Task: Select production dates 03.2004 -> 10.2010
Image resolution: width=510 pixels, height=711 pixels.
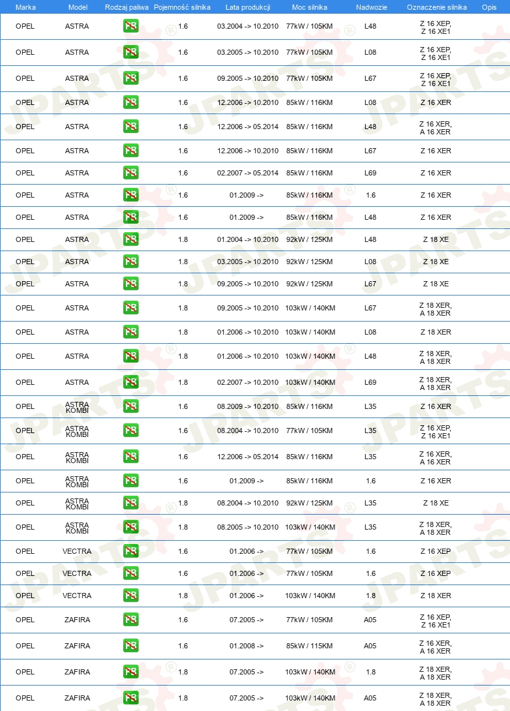Action: pyautogui.click(x=248, y=26)
